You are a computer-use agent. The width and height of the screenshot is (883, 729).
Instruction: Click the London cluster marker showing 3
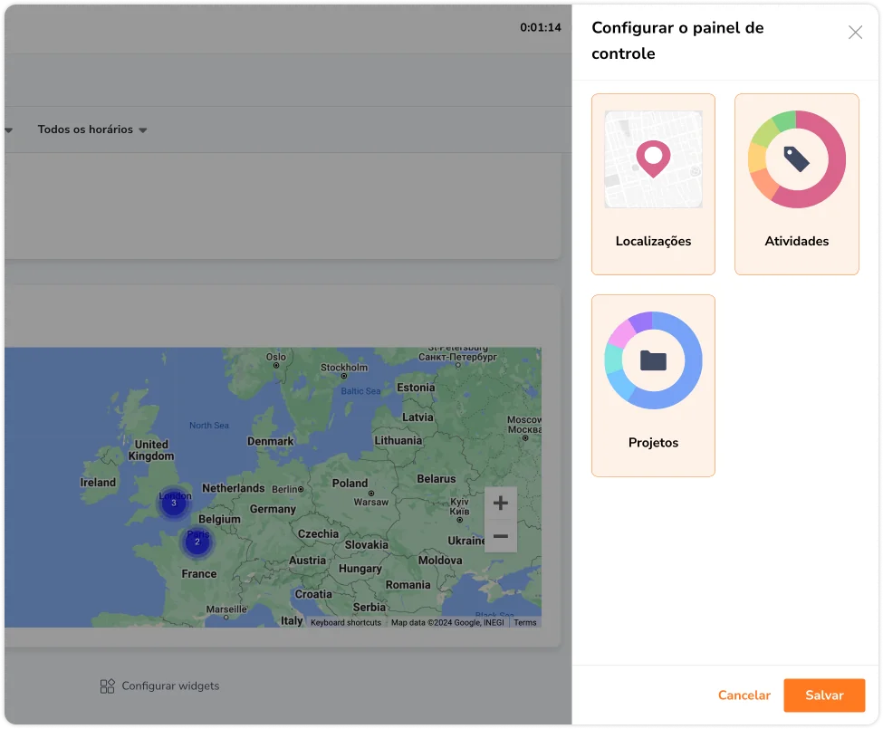pyautogui.click(x=174, y=503)
